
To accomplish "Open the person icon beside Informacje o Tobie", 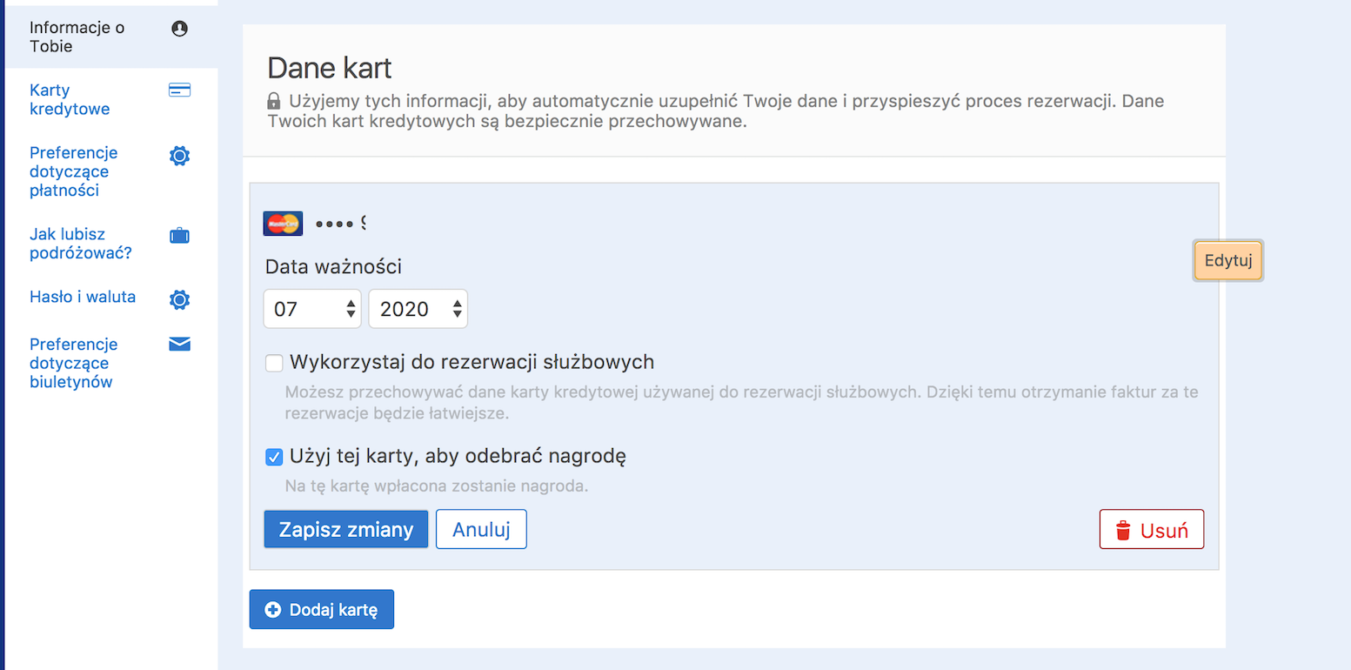I will tap(180, 29).
